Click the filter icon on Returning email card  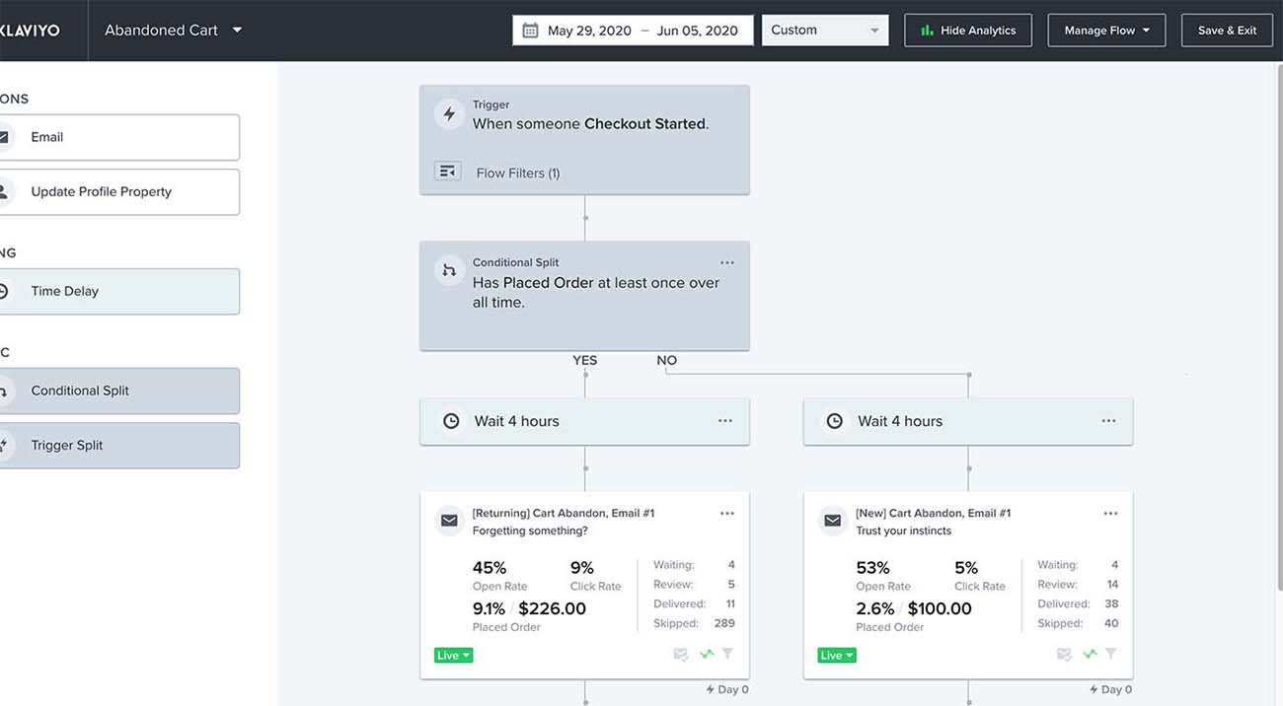tap(727, 654)
